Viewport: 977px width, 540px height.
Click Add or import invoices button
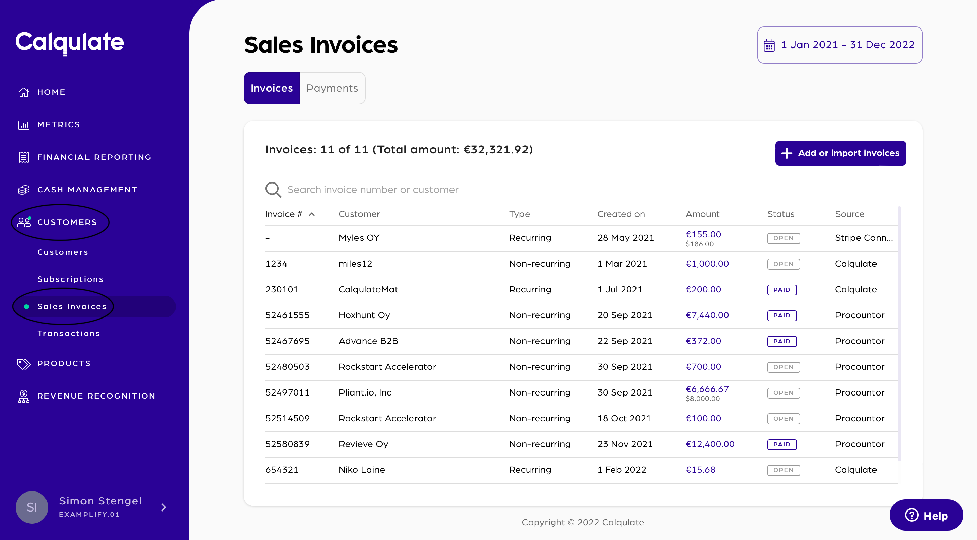click(841, 153)
